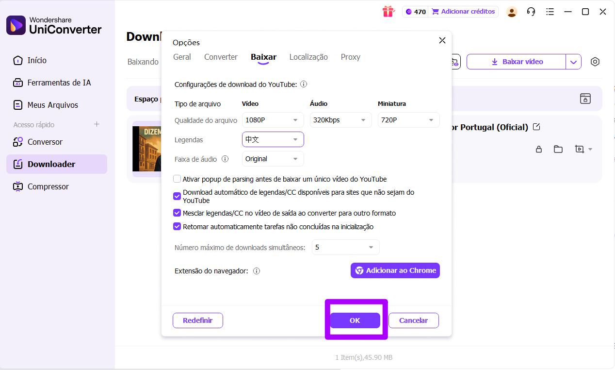Expand the Baixar vídeo chevron
The height and width of the screenshot is (370, 615).
coord(574,62)
